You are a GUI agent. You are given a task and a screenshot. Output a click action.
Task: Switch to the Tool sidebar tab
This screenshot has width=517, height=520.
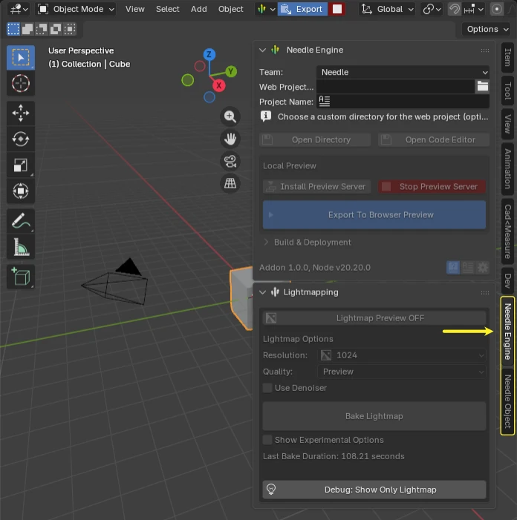coord(507,90)
